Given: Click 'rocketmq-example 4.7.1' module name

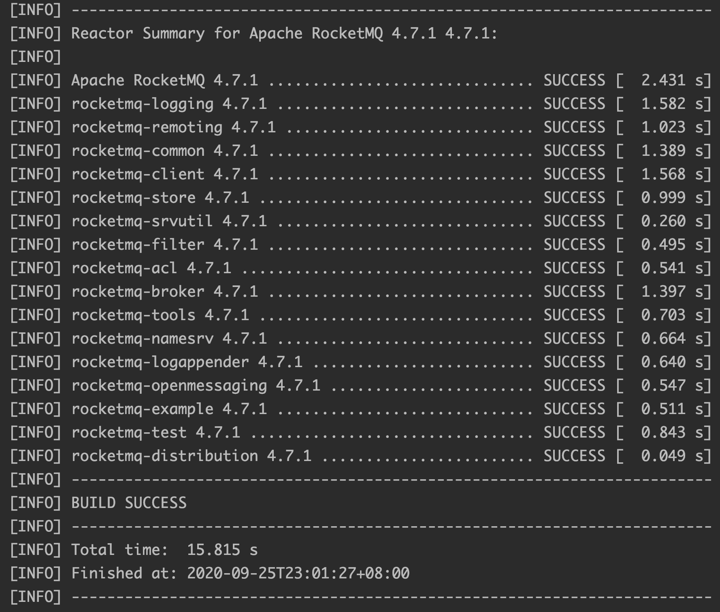Looking at the screenshot, I should point(169,410).
